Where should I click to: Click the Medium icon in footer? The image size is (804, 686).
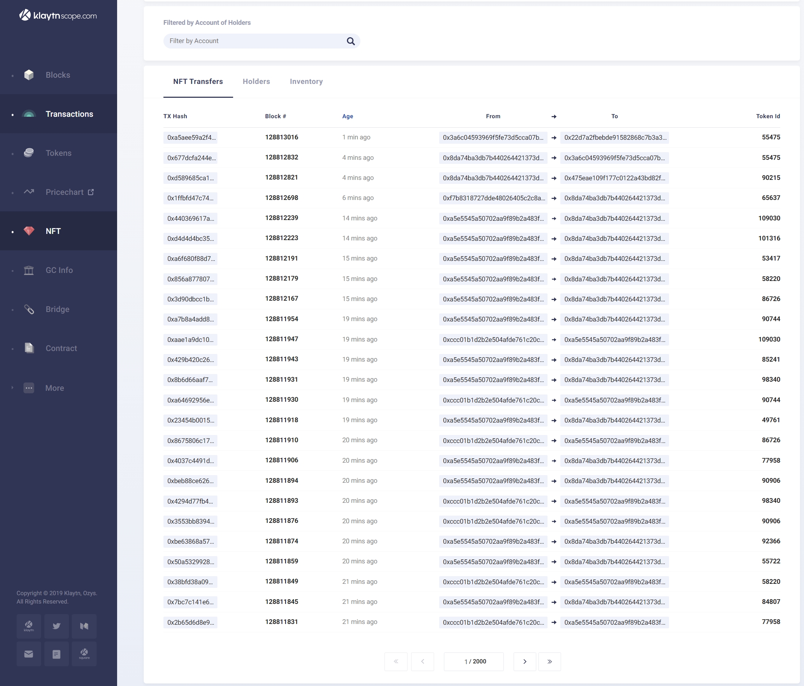pyautogui.click(x=84, y=626)
